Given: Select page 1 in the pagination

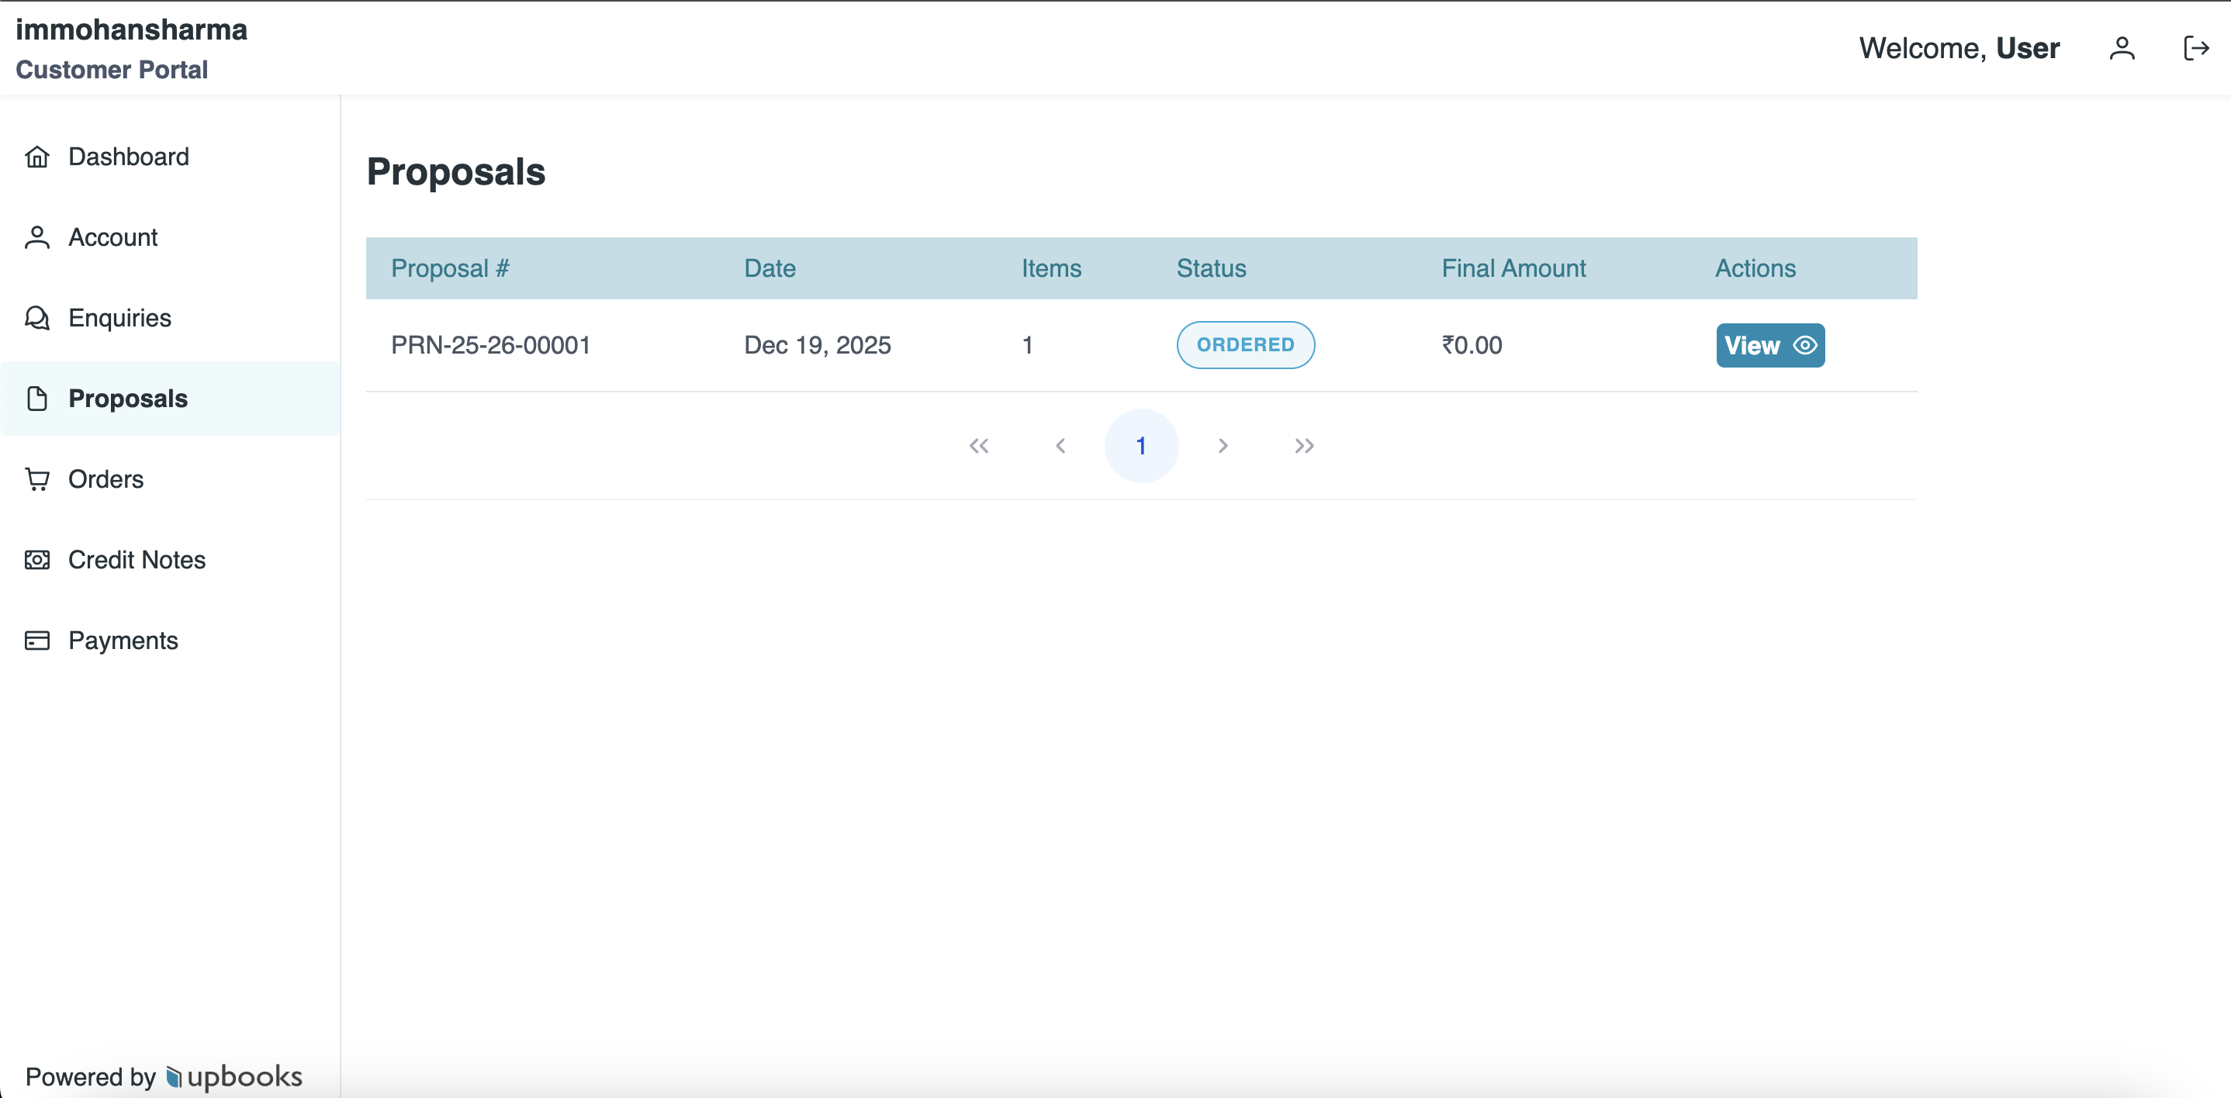Looking at the screenshot, I should (1141, 445).
